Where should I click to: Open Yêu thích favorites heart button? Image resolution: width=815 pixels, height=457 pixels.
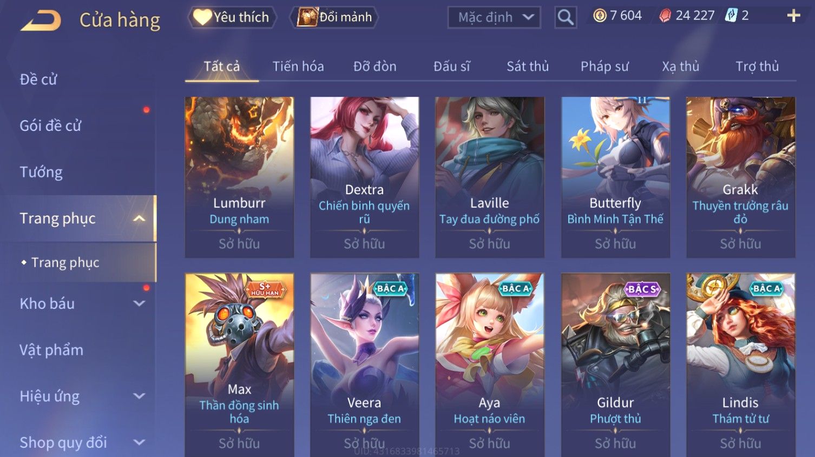232,17
